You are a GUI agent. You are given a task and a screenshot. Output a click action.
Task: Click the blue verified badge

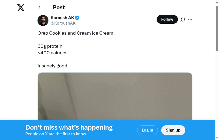tap(77, 18)
